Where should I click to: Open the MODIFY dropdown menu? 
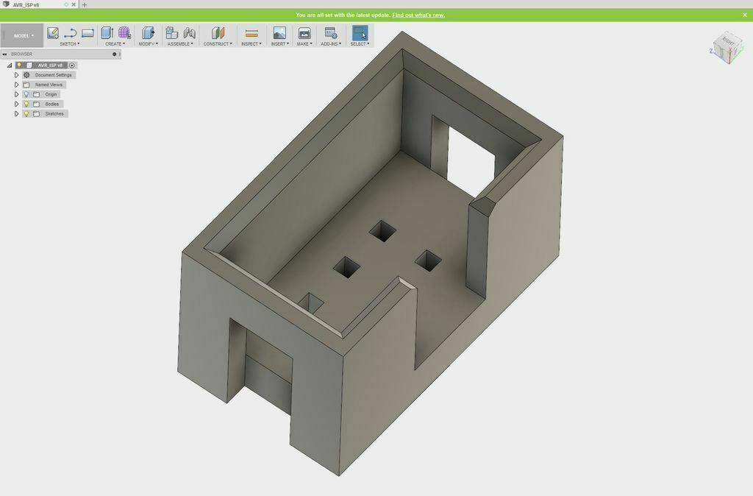click(148, 43)
